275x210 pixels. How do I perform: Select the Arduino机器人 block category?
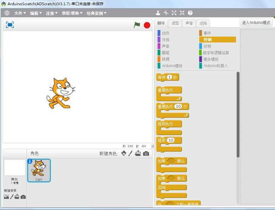[213, 66]
